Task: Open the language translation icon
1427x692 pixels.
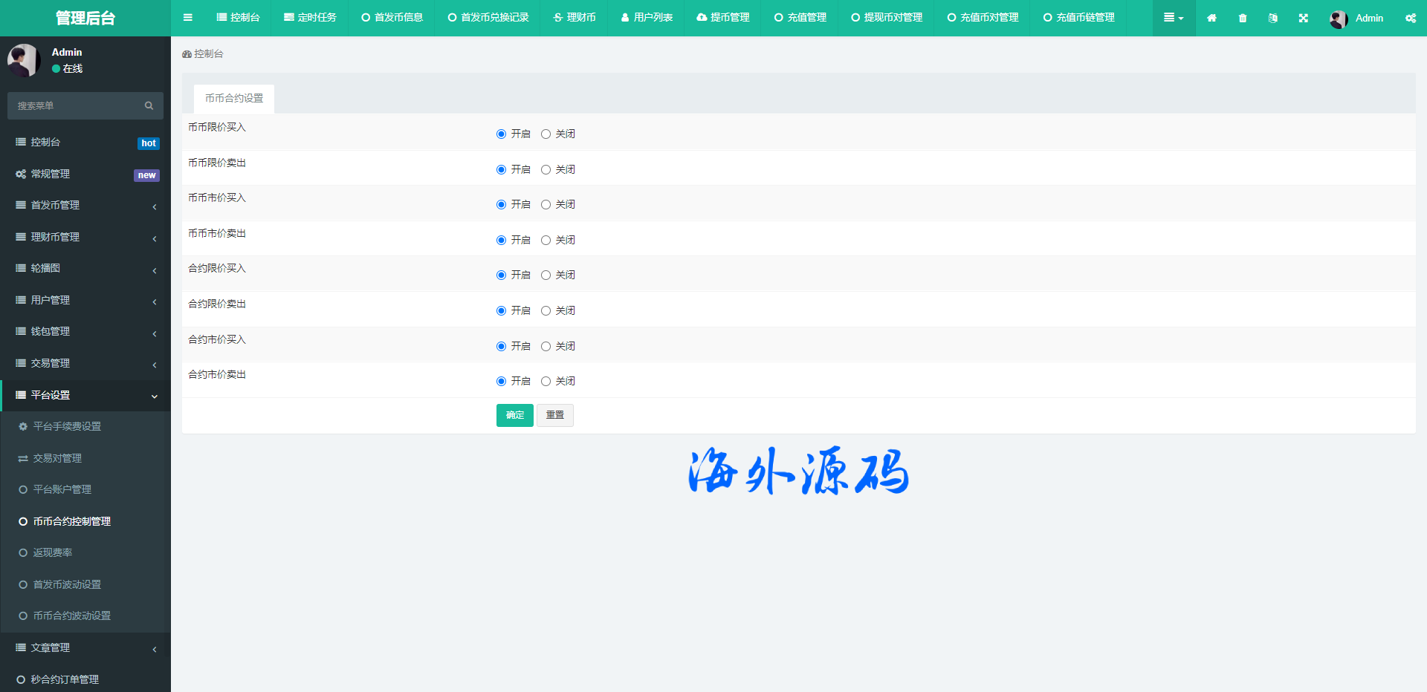Action: pyautogui.click(x=1272, y=18)
